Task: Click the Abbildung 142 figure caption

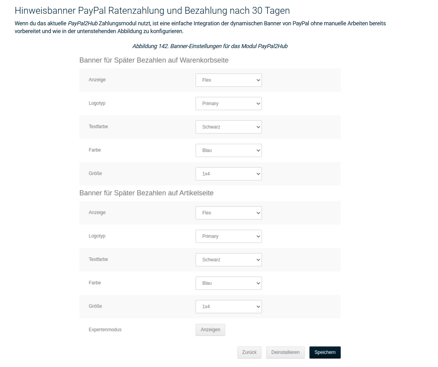Action: point(210,46)
